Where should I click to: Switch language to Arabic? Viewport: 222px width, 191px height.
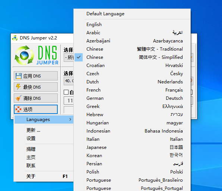(x=132, y=33)
